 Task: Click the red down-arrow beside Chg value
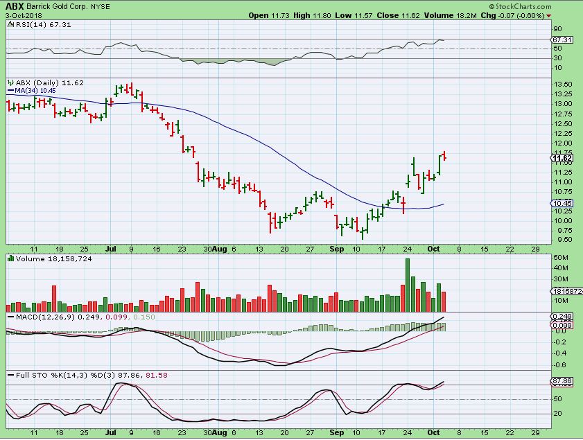click(549, 16)
